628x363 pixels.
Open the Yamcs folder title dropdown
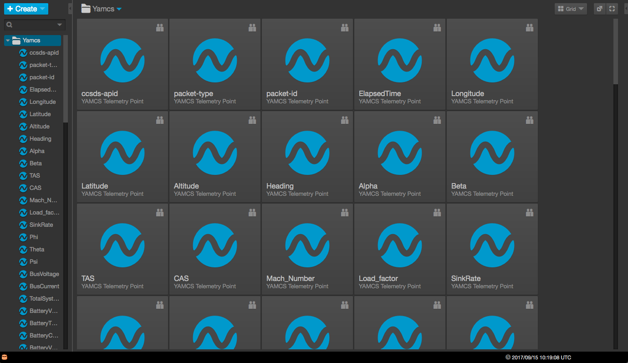(x=119, y=9)
